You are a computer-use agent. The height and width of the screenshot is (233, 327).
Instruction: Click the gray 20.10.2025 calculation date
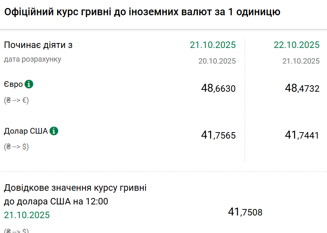(217, 61)
